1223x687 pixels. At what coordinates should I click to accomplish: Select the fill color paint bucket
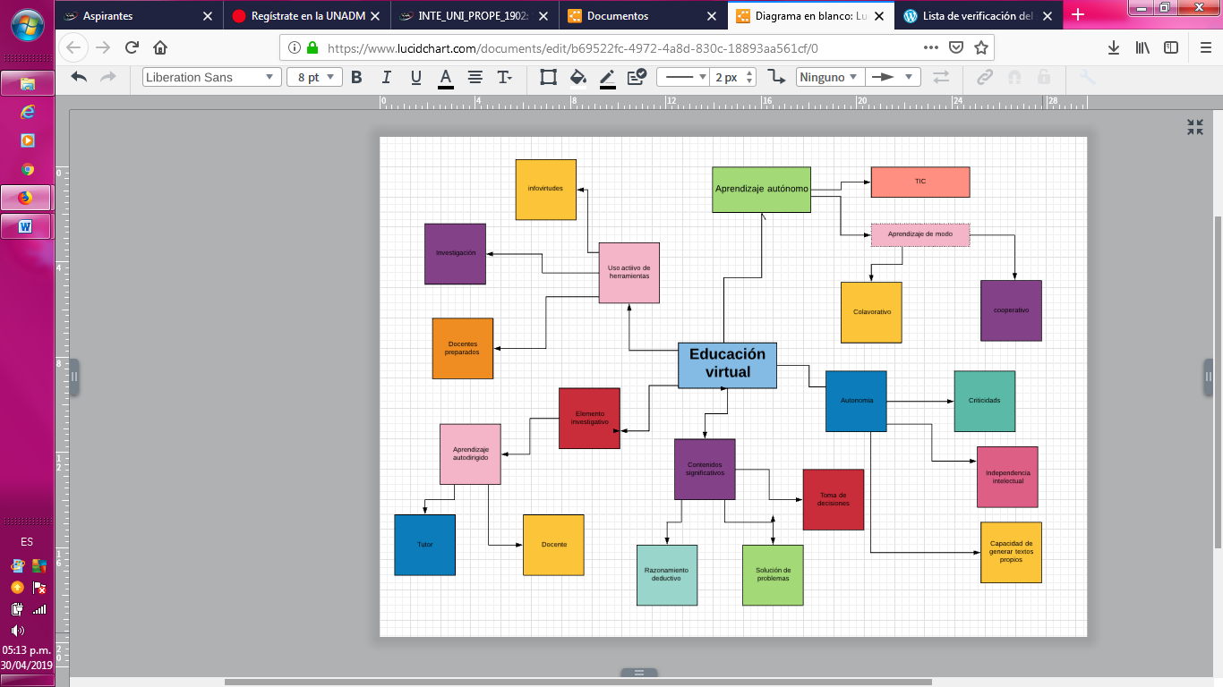(x=578, y=77)
